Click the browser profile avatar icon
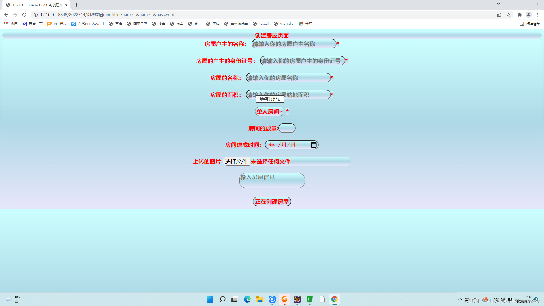The height and width of the screenshot is (306, 544). (529, 15)
